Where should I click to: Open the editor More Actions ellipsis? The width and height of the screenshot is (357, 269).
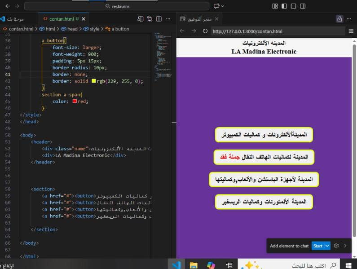(x=168, y=19)
